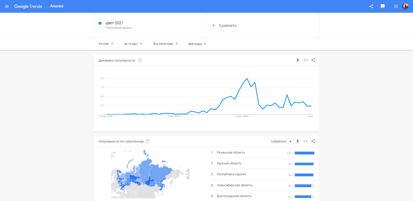The image size is (413, 201).
Task: Download the Динамика популярности chart data
Action: [x=298, y=60]
